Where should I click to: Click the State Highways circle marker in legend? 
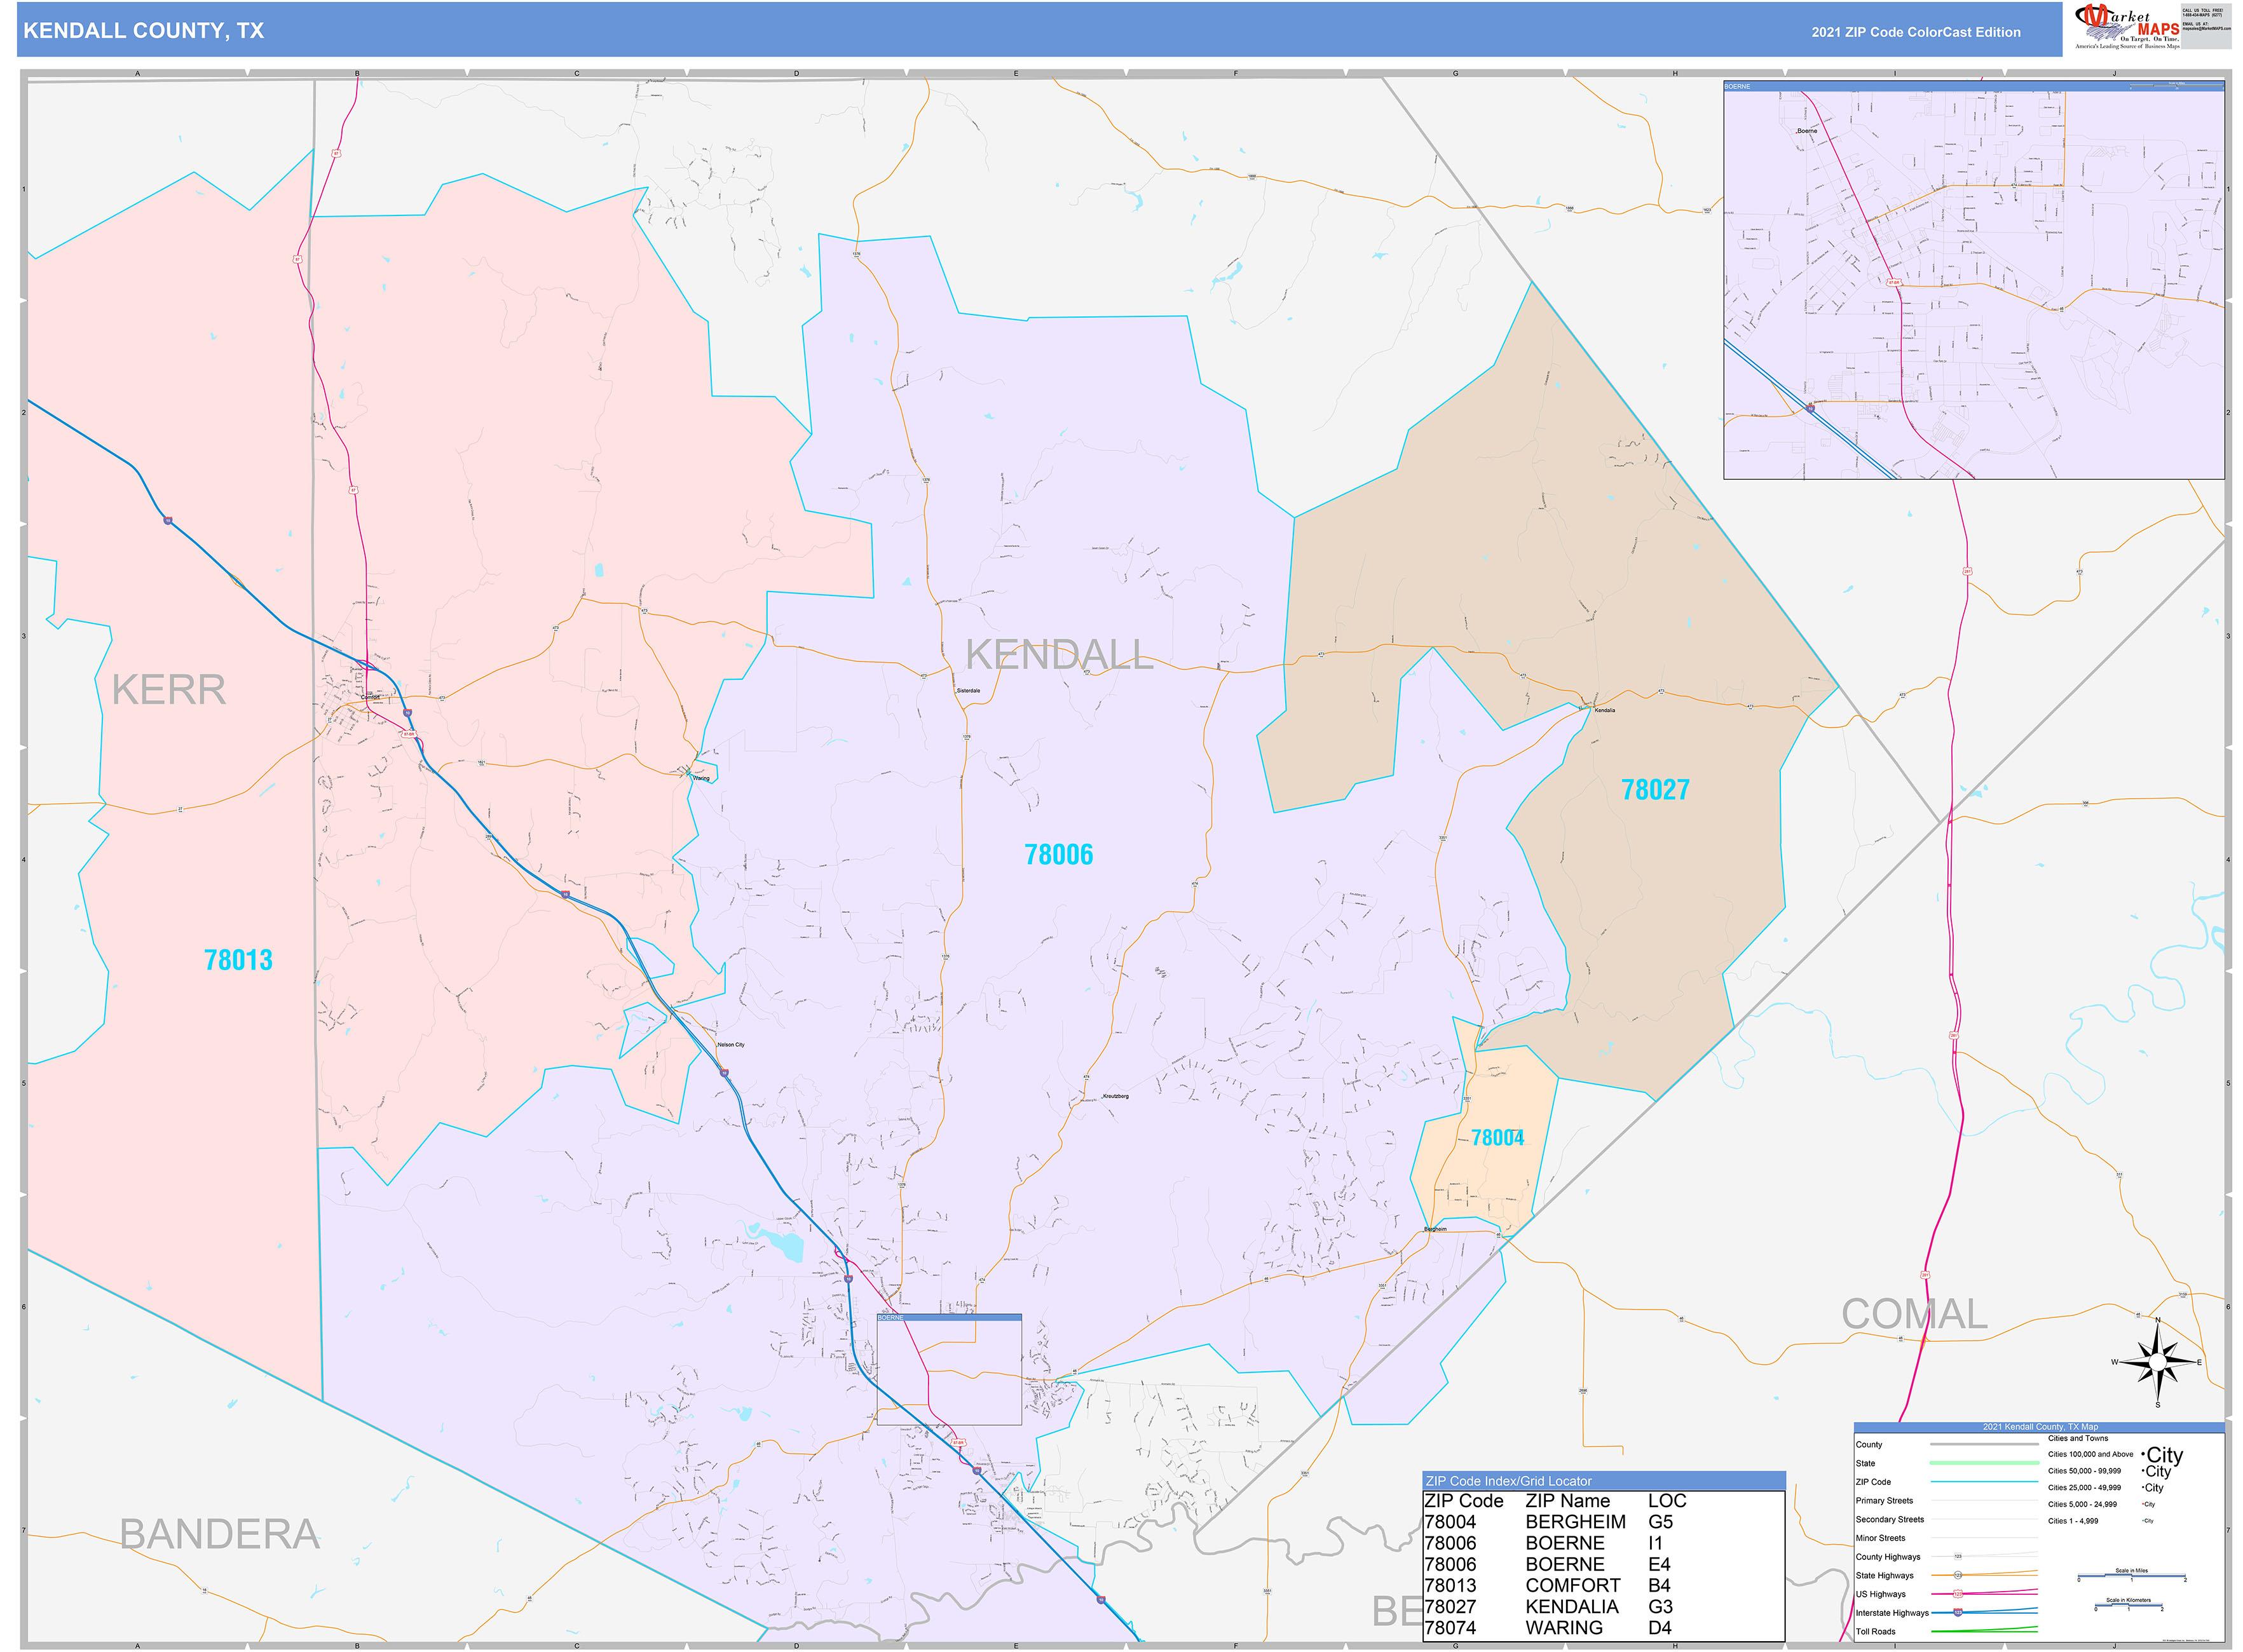pos(1958,1575)
